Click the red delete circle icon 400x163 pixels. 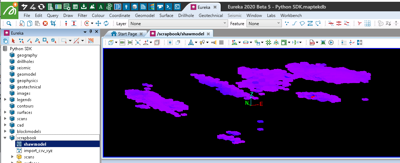[45, 23]
